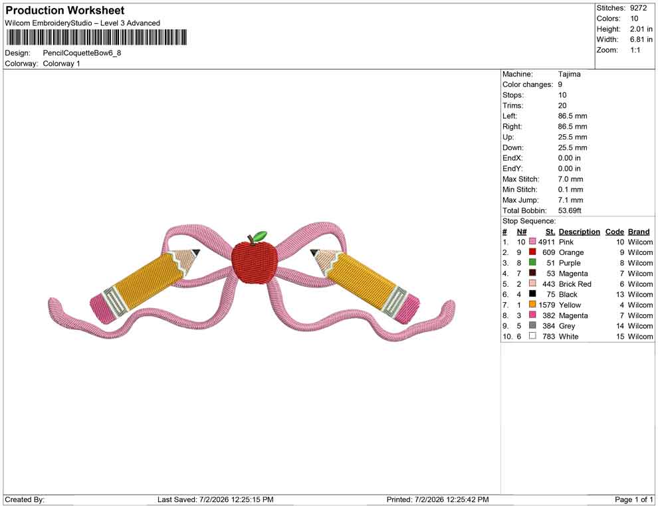The height and width of the screenshot is (506, 658).
Task: Click the green Purple-labeled swatch
Action: coord(532,262)
